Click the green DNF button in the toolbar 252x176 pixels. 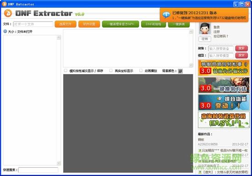(x=153, y=24)
